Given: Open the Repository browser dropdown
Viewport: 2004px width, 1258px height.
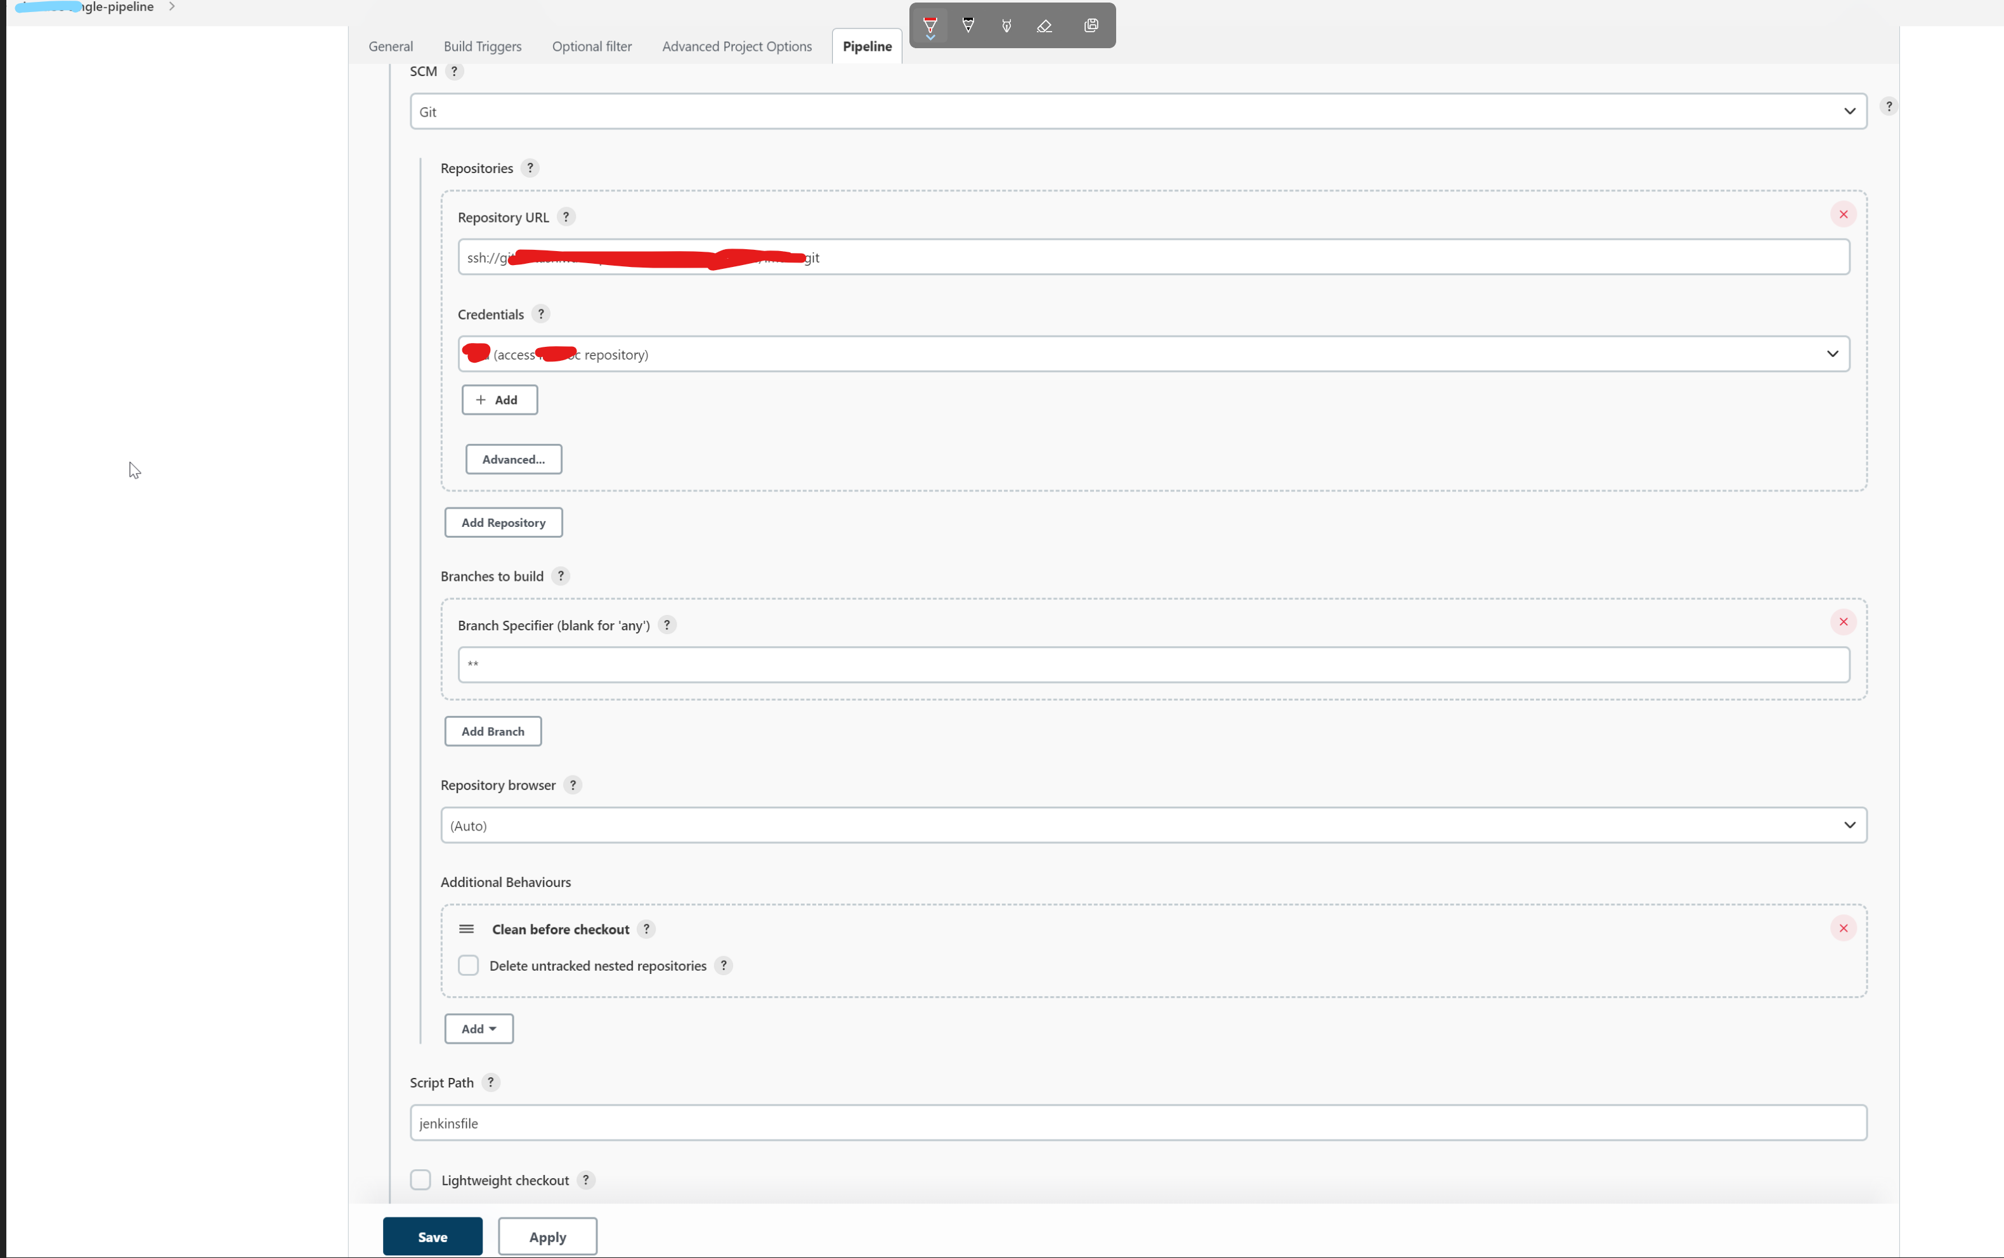Looking at the screenshot, I should 1849,824.
